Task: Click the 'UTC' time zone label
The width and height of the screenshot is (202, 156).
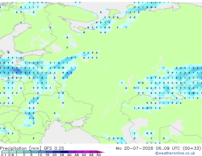Action: [176, 148]
